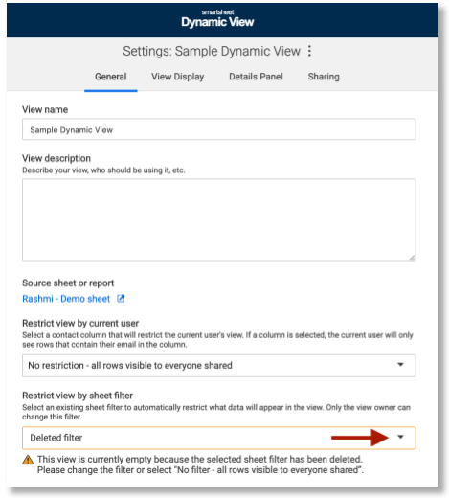This screenshot has width=449, height=498.
Task: Open the Rashmi - Demo sheet link
Action: tap(66, 299)
